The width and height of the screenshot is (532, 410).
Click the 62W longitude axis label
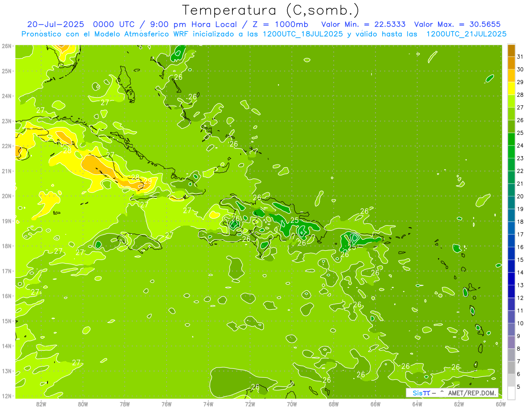pyautogui.click(x=459, y=404)
